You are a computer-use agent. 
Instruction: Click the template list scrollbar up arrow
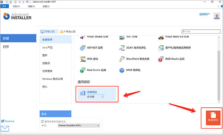(219, 37)
